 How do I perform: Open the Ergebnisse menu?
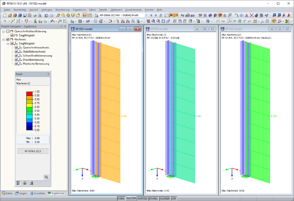[79, 10]
